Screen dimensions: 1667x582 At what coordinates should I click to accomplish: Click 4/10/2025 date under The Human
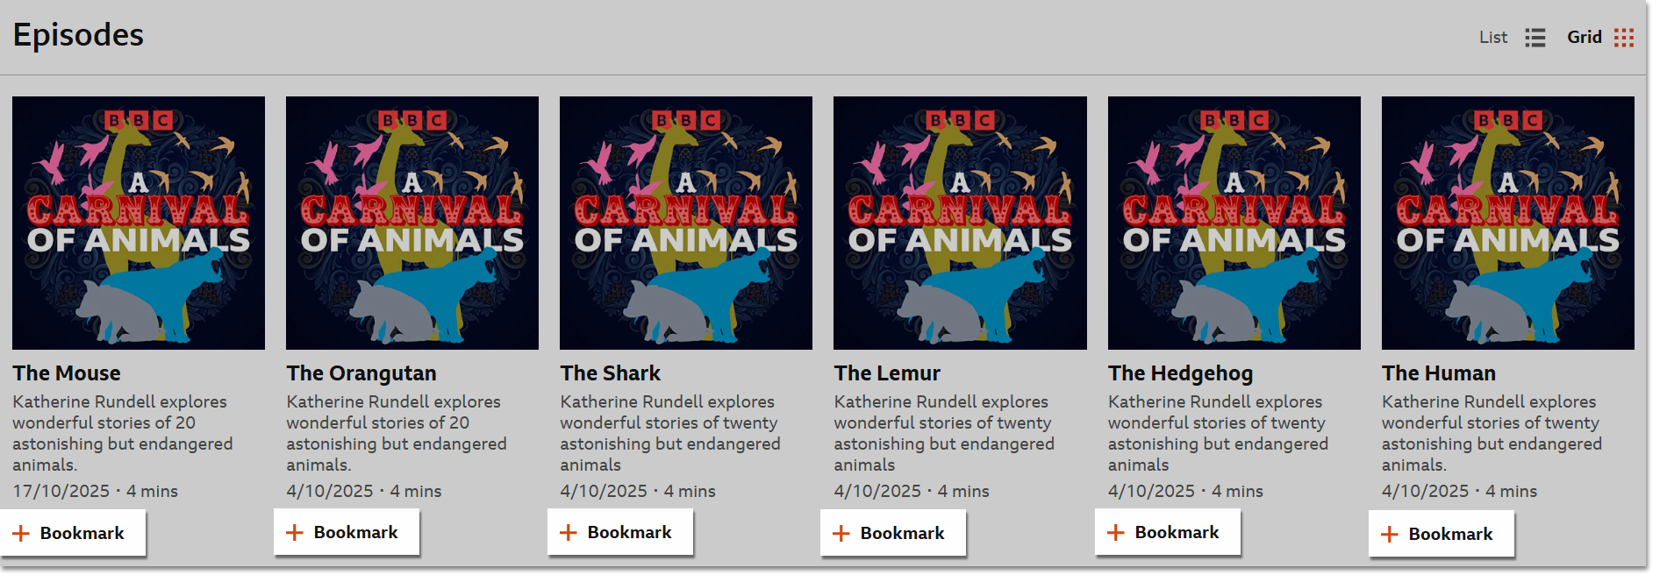click(1426, 491)
